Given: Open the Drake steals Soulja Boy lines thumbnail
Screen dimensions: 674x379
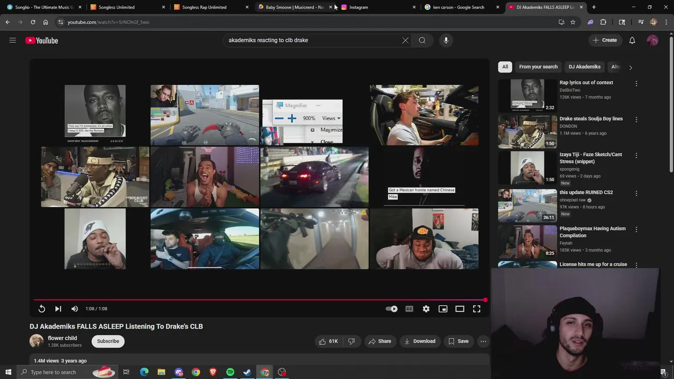Looking at the screenshot, I should click(x=527, y=131).
